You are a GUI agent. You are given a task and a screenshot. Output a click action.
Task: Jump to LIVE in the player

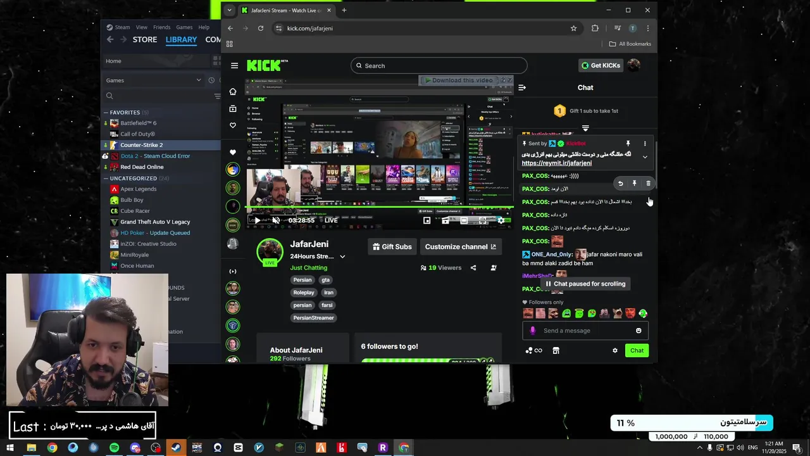pos(331,220)
